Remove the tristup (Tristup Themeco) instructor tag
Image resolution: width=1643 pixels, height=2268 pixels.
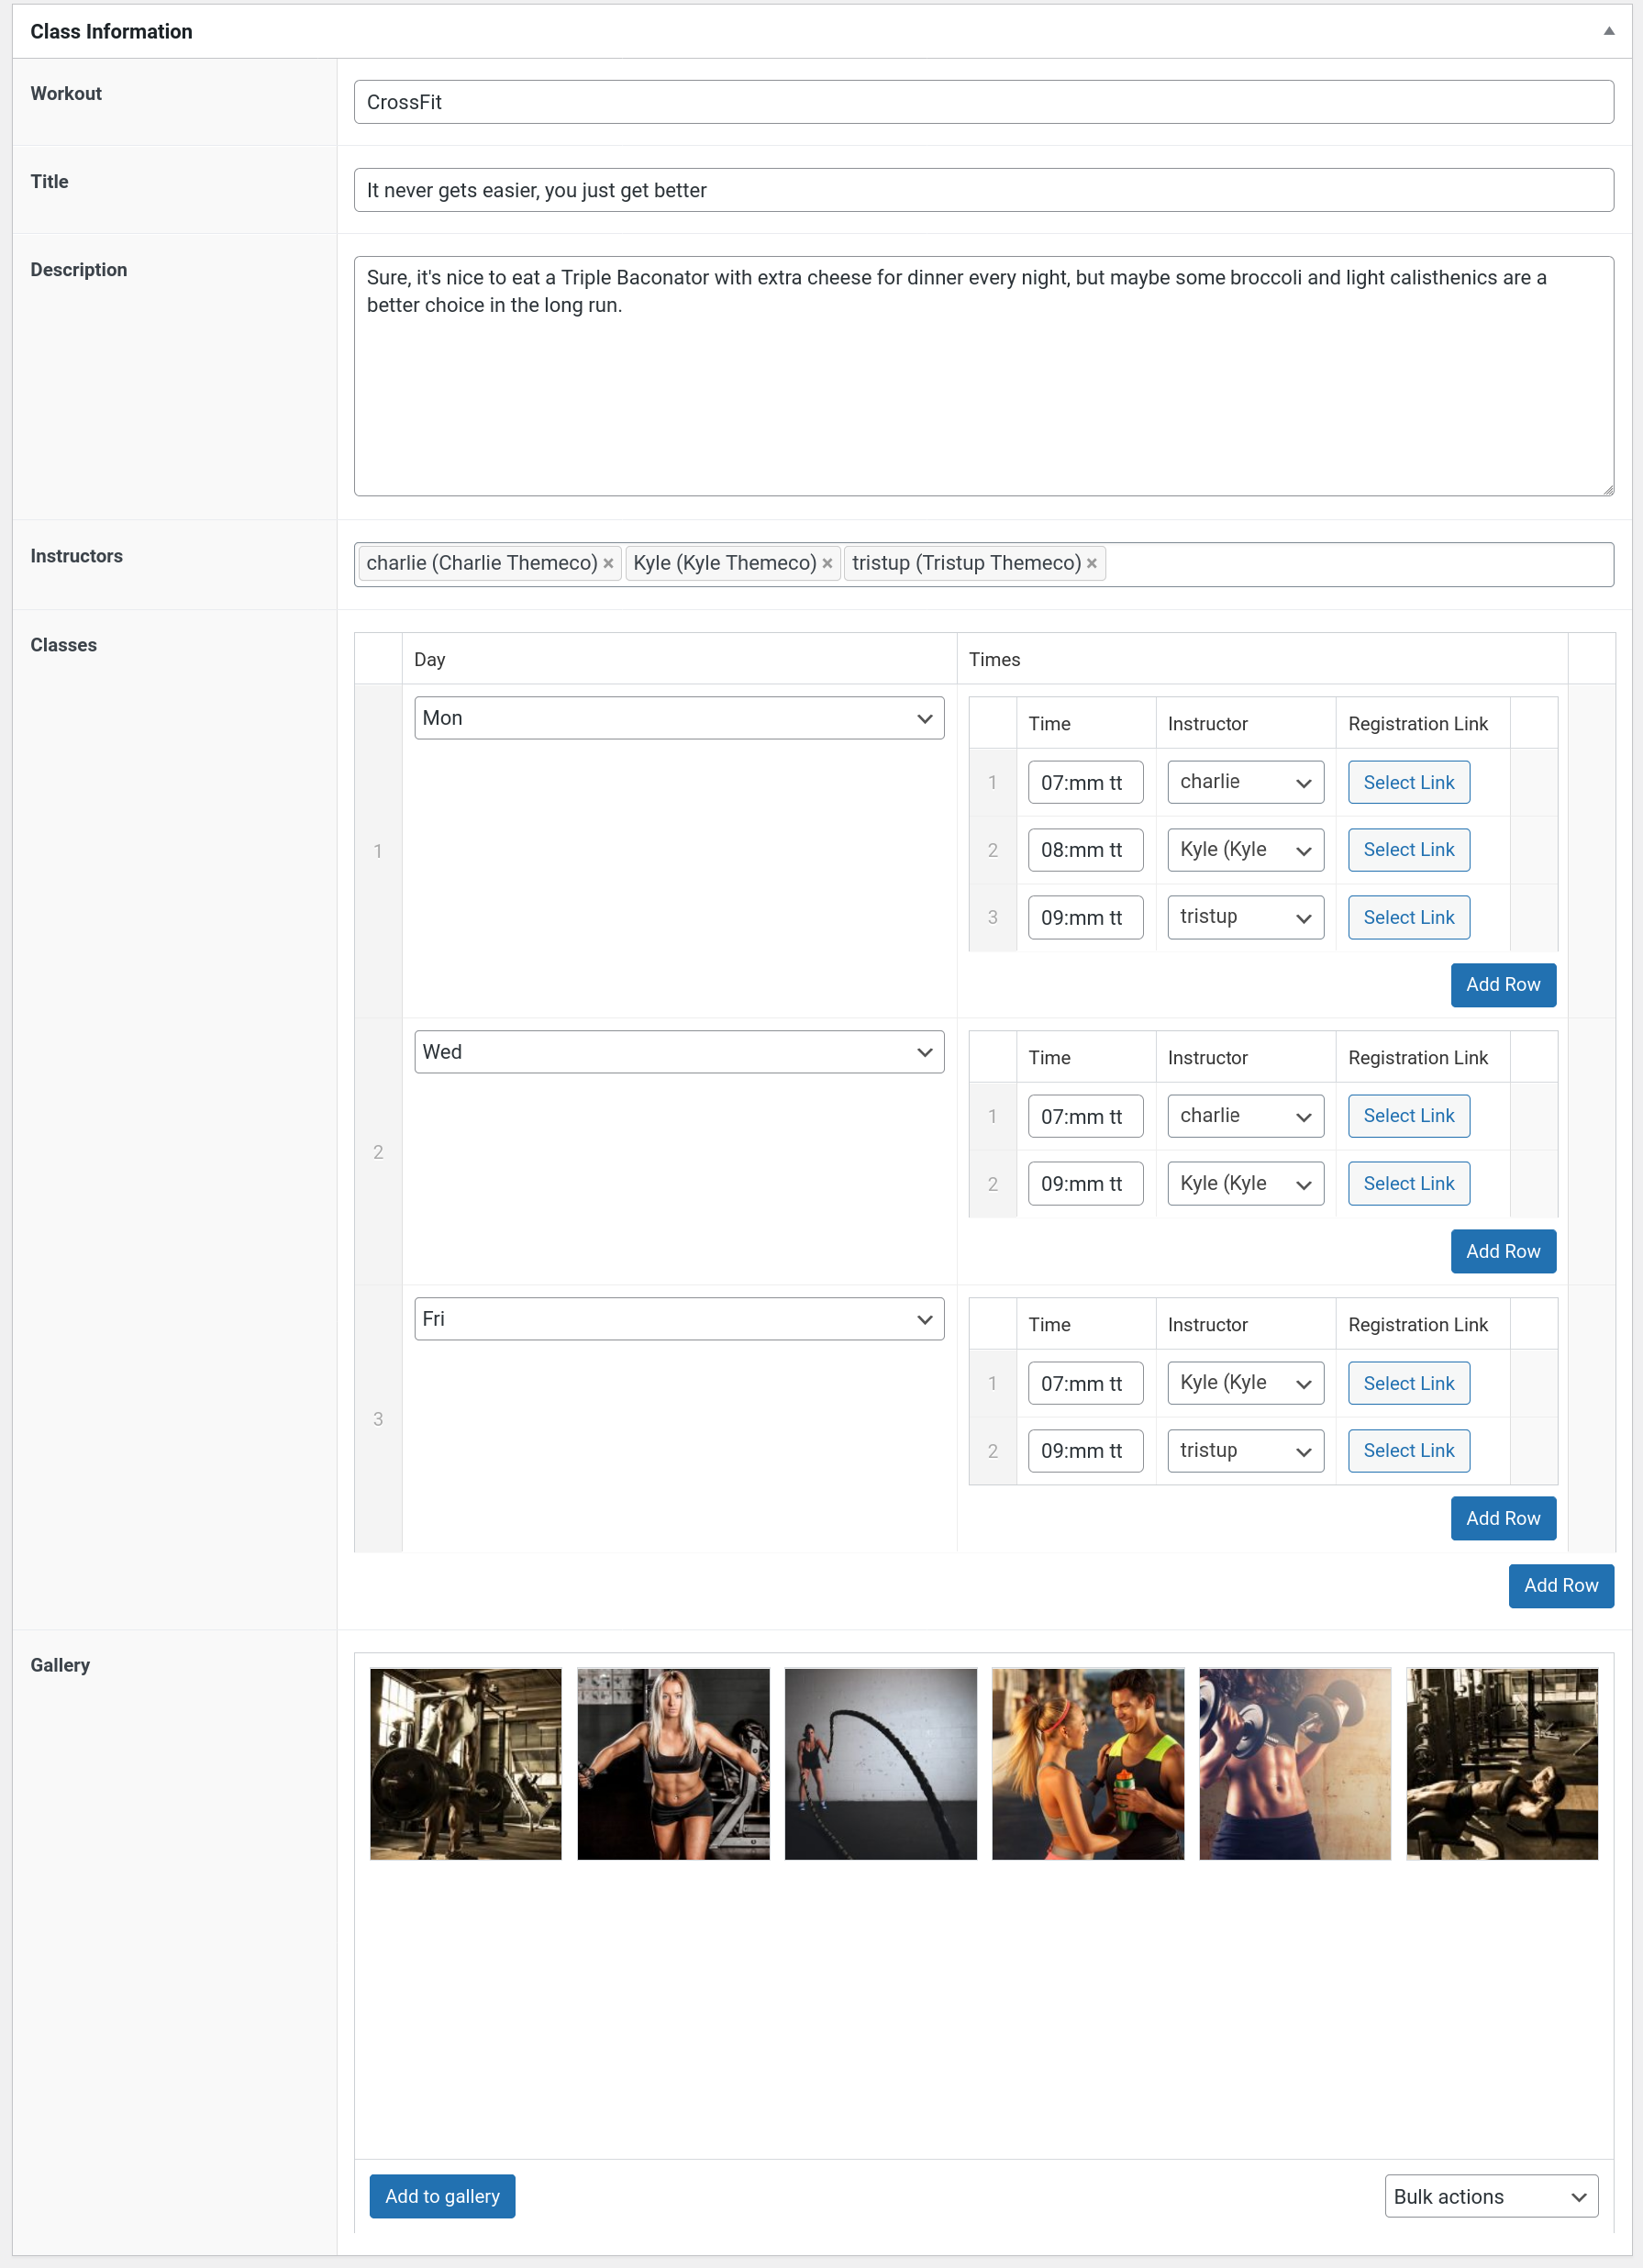point(1091,563)
